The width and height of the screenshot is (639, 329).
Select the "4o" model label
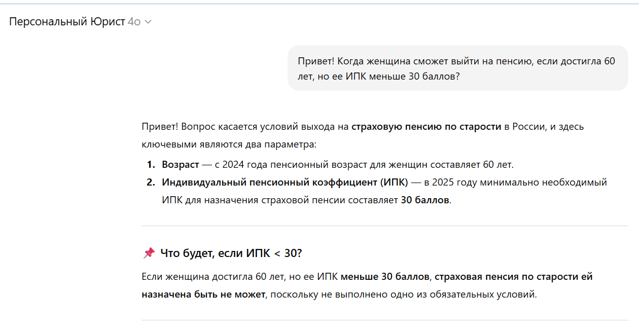134,22
